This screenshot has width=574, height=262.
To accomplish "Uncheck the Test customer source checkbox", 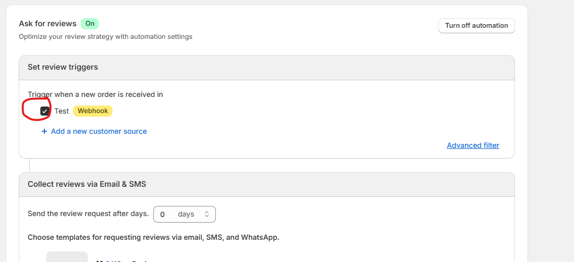I will [x=45, y=111].
